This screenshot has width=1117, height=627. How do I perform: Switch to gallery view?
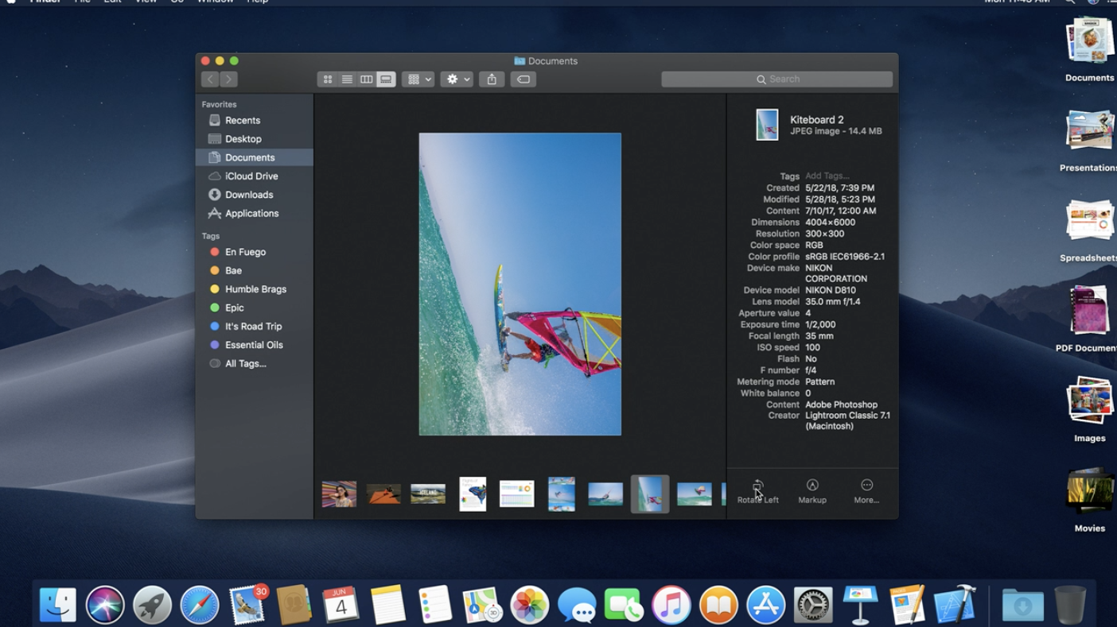[386, 79]
